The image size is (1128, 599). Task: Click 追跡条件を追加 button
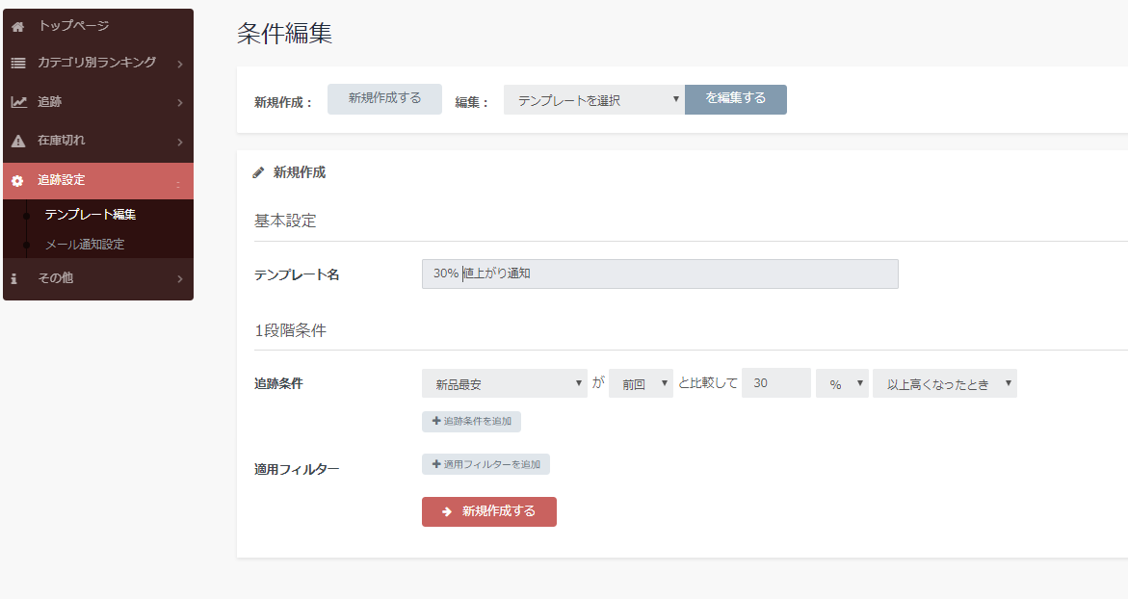[471, 422]
